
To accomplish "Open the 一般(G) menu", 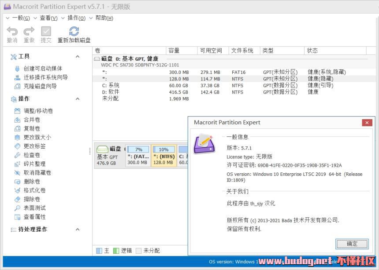I will tap(21, 18).
